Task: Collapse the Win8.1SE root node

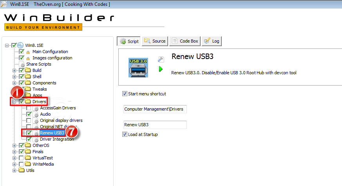Action: [7, 45]
